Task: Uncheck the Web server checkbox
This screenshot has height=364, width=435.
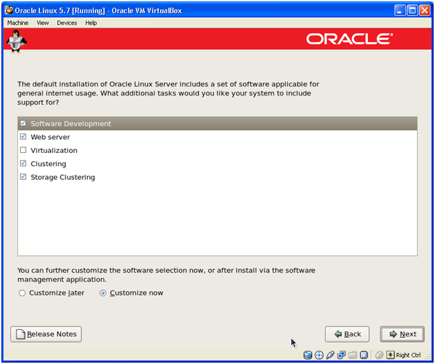Action: coord(23,137)
